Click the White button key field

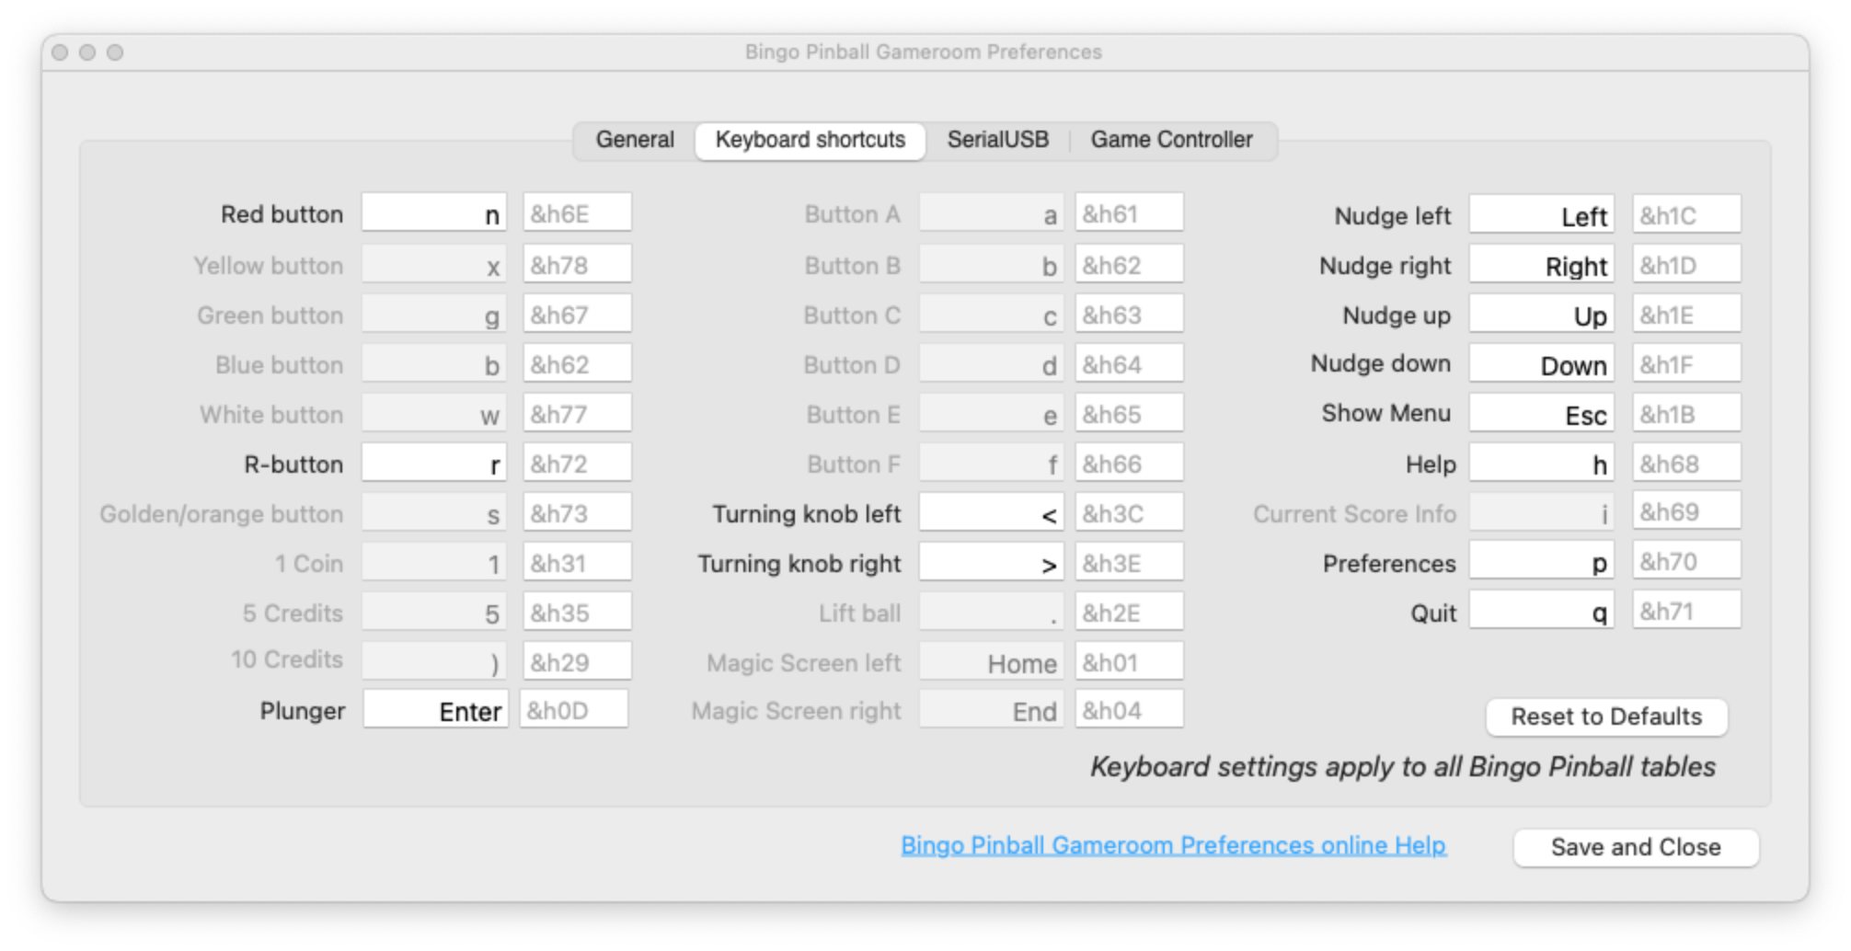tap(434, 413)
